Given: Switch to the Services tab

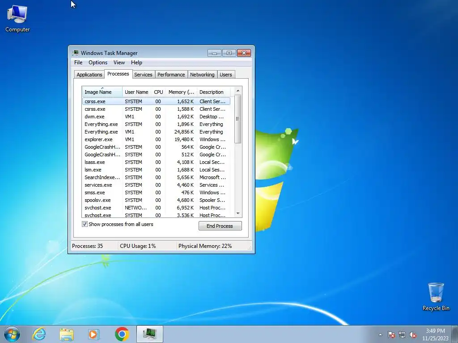Looking at the screenshot, I should (143, 75).
